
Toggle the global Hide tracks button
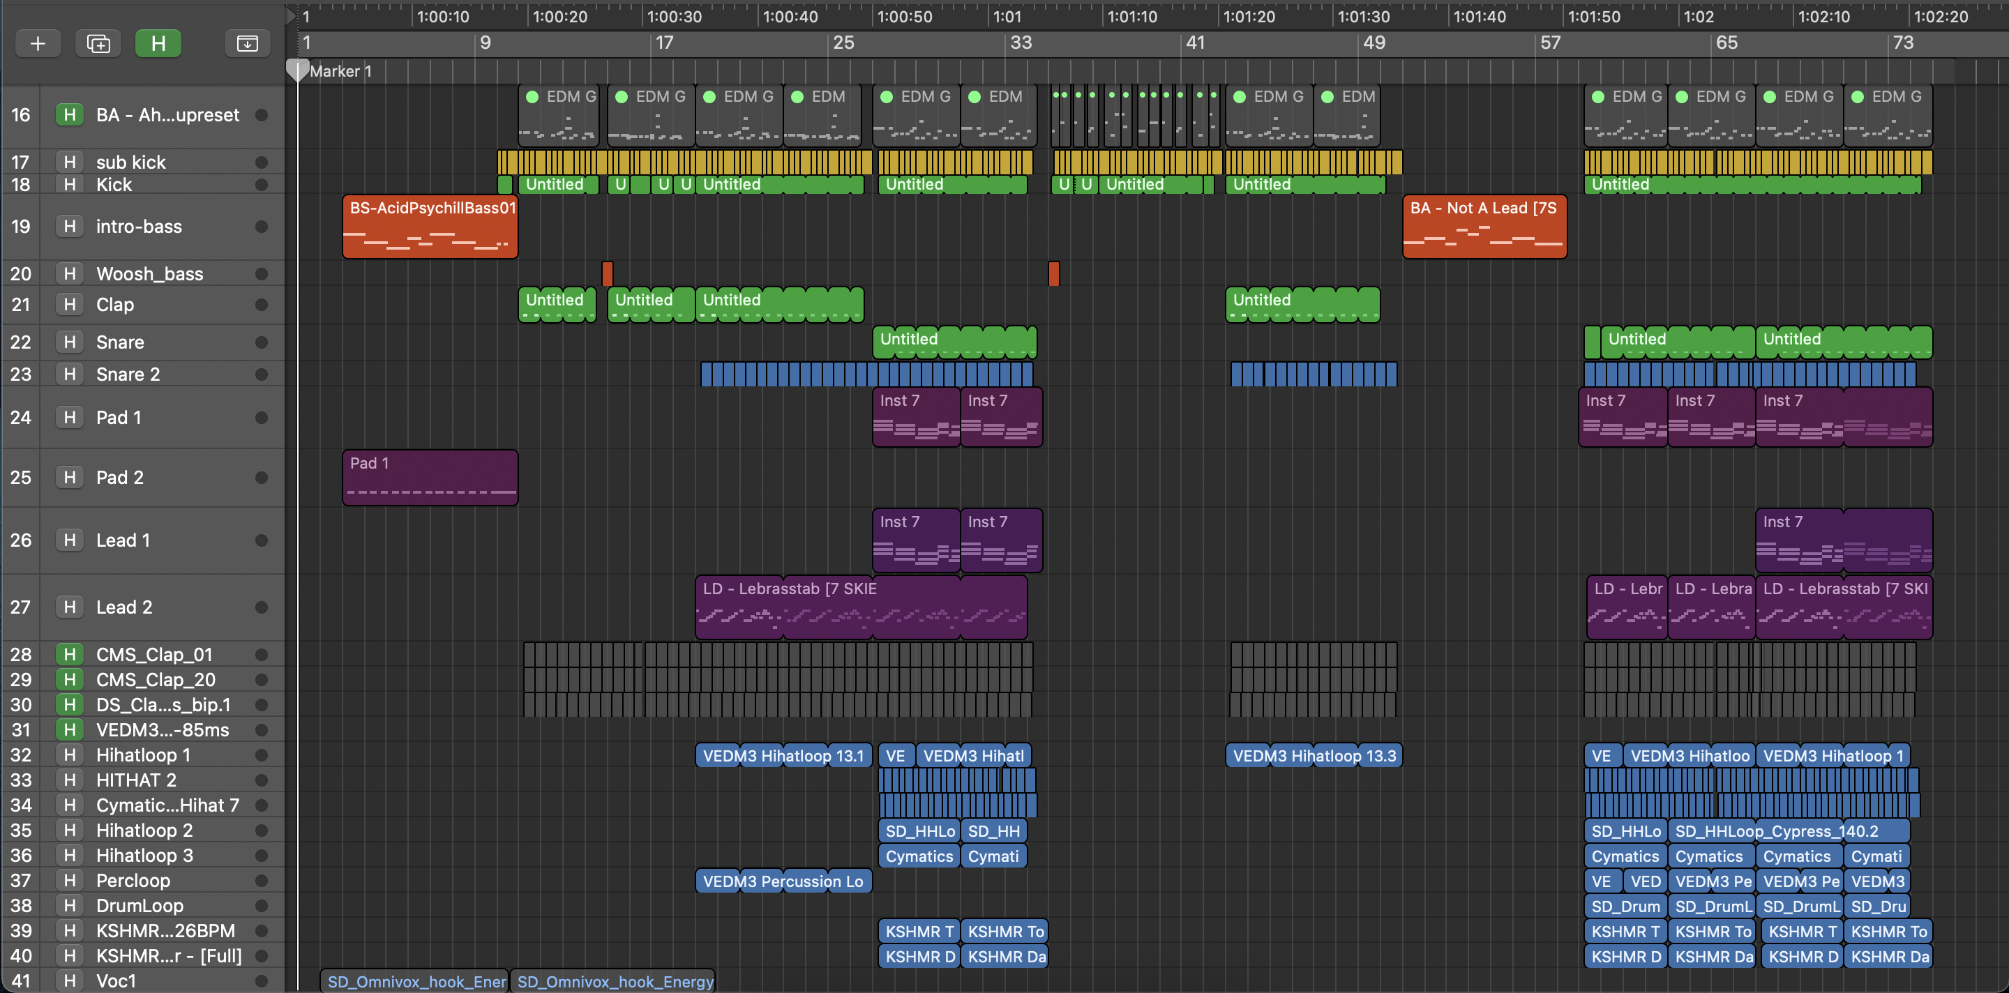(x=158, y=44)
